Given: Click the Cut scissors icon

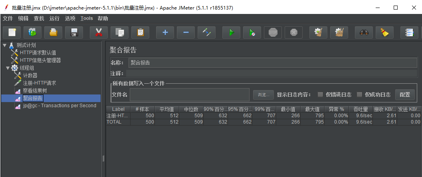Looking at the screenshot, I should [99, 33].
